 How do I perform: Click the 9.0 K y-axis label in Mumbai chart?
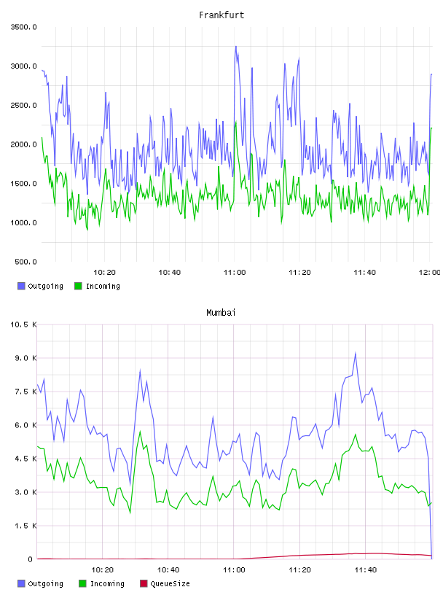point(26,358)
